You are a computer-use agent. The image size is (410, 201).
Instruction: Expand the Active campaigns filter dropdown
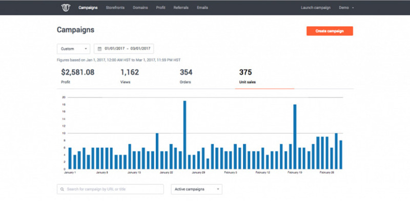coord(197,189)
